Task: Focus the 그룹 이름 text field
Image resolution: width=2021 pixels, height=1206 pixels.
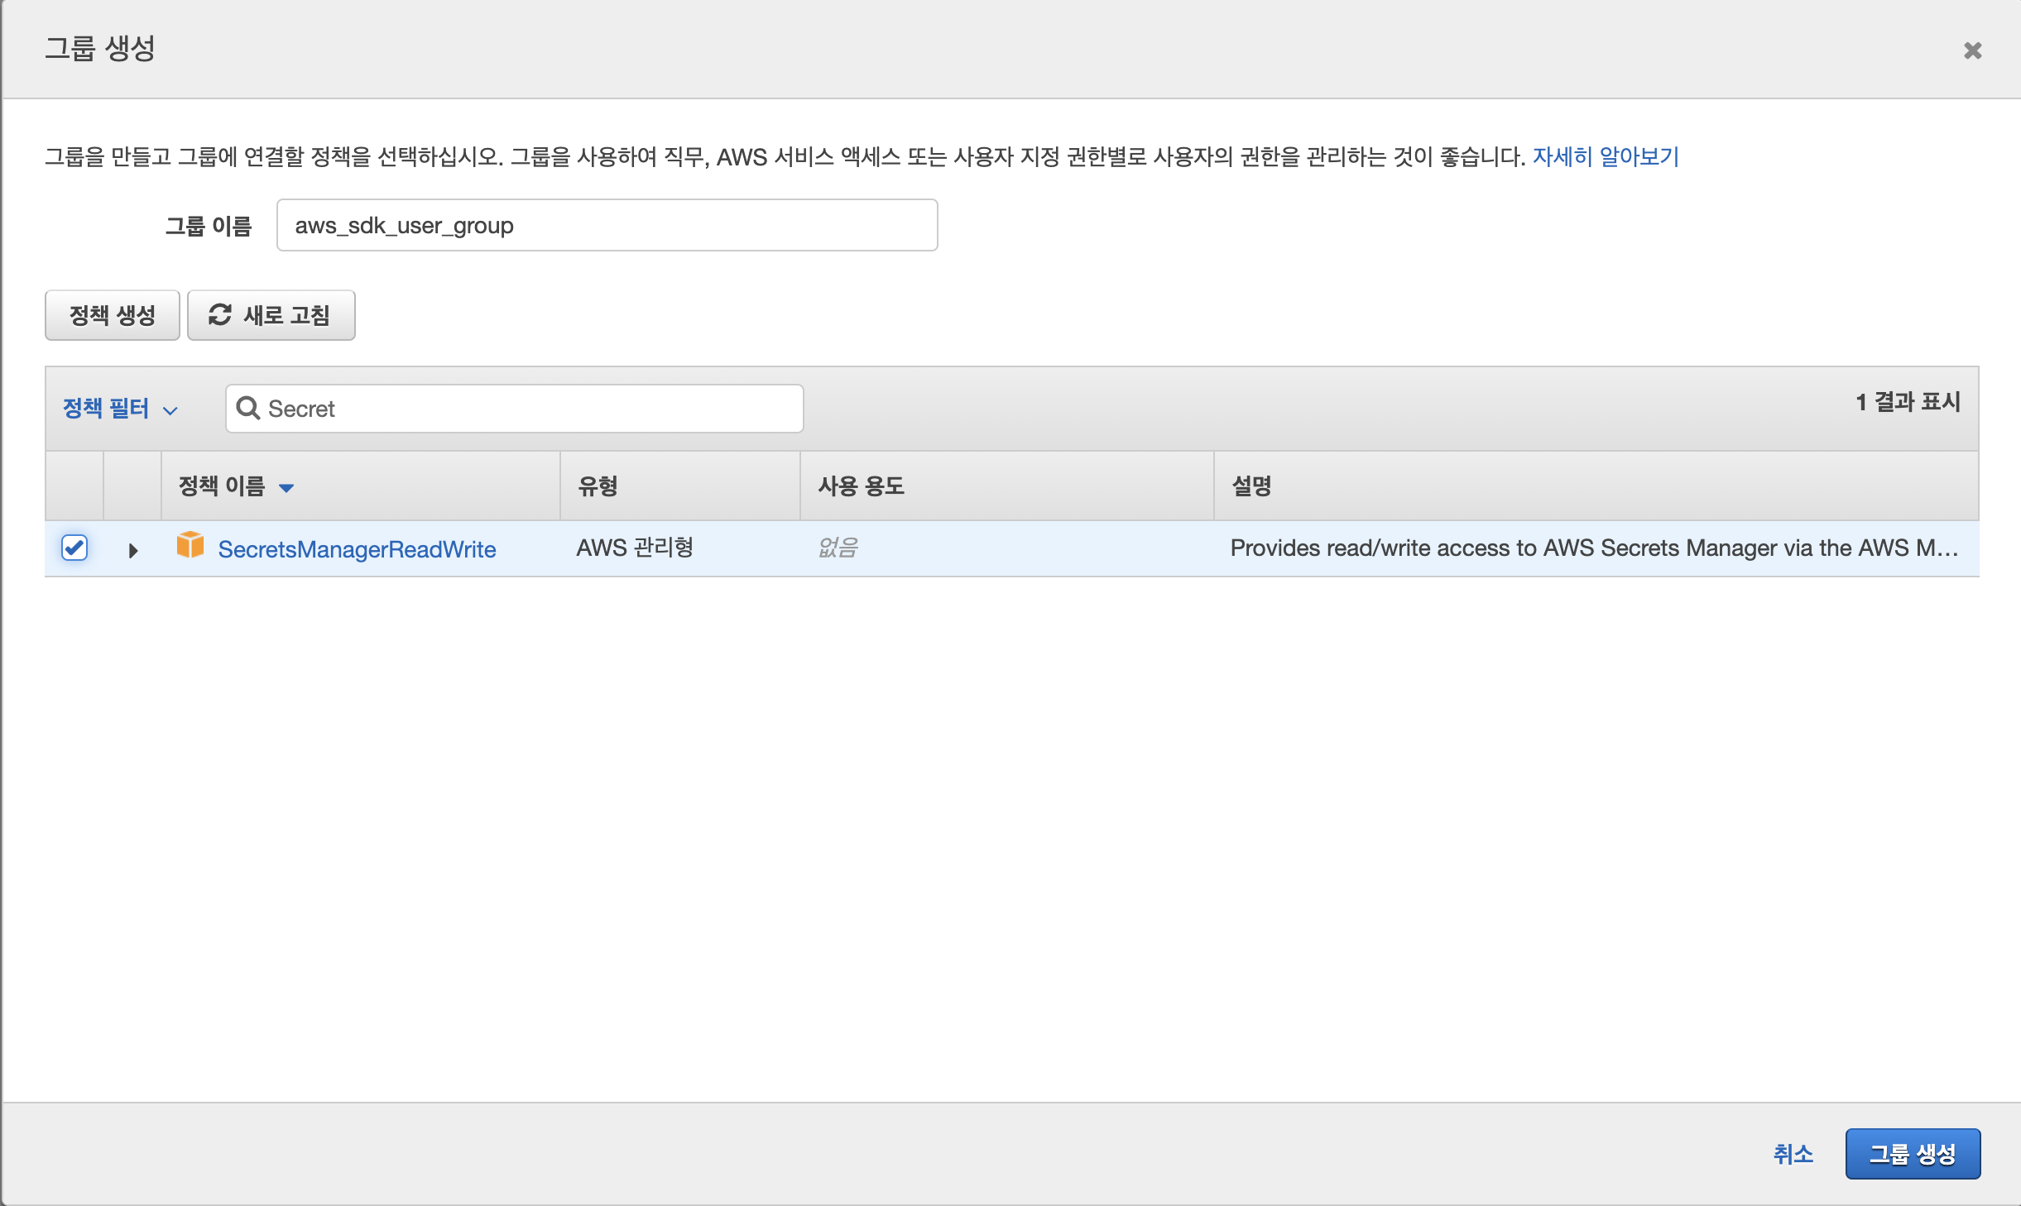Action: 607,225
